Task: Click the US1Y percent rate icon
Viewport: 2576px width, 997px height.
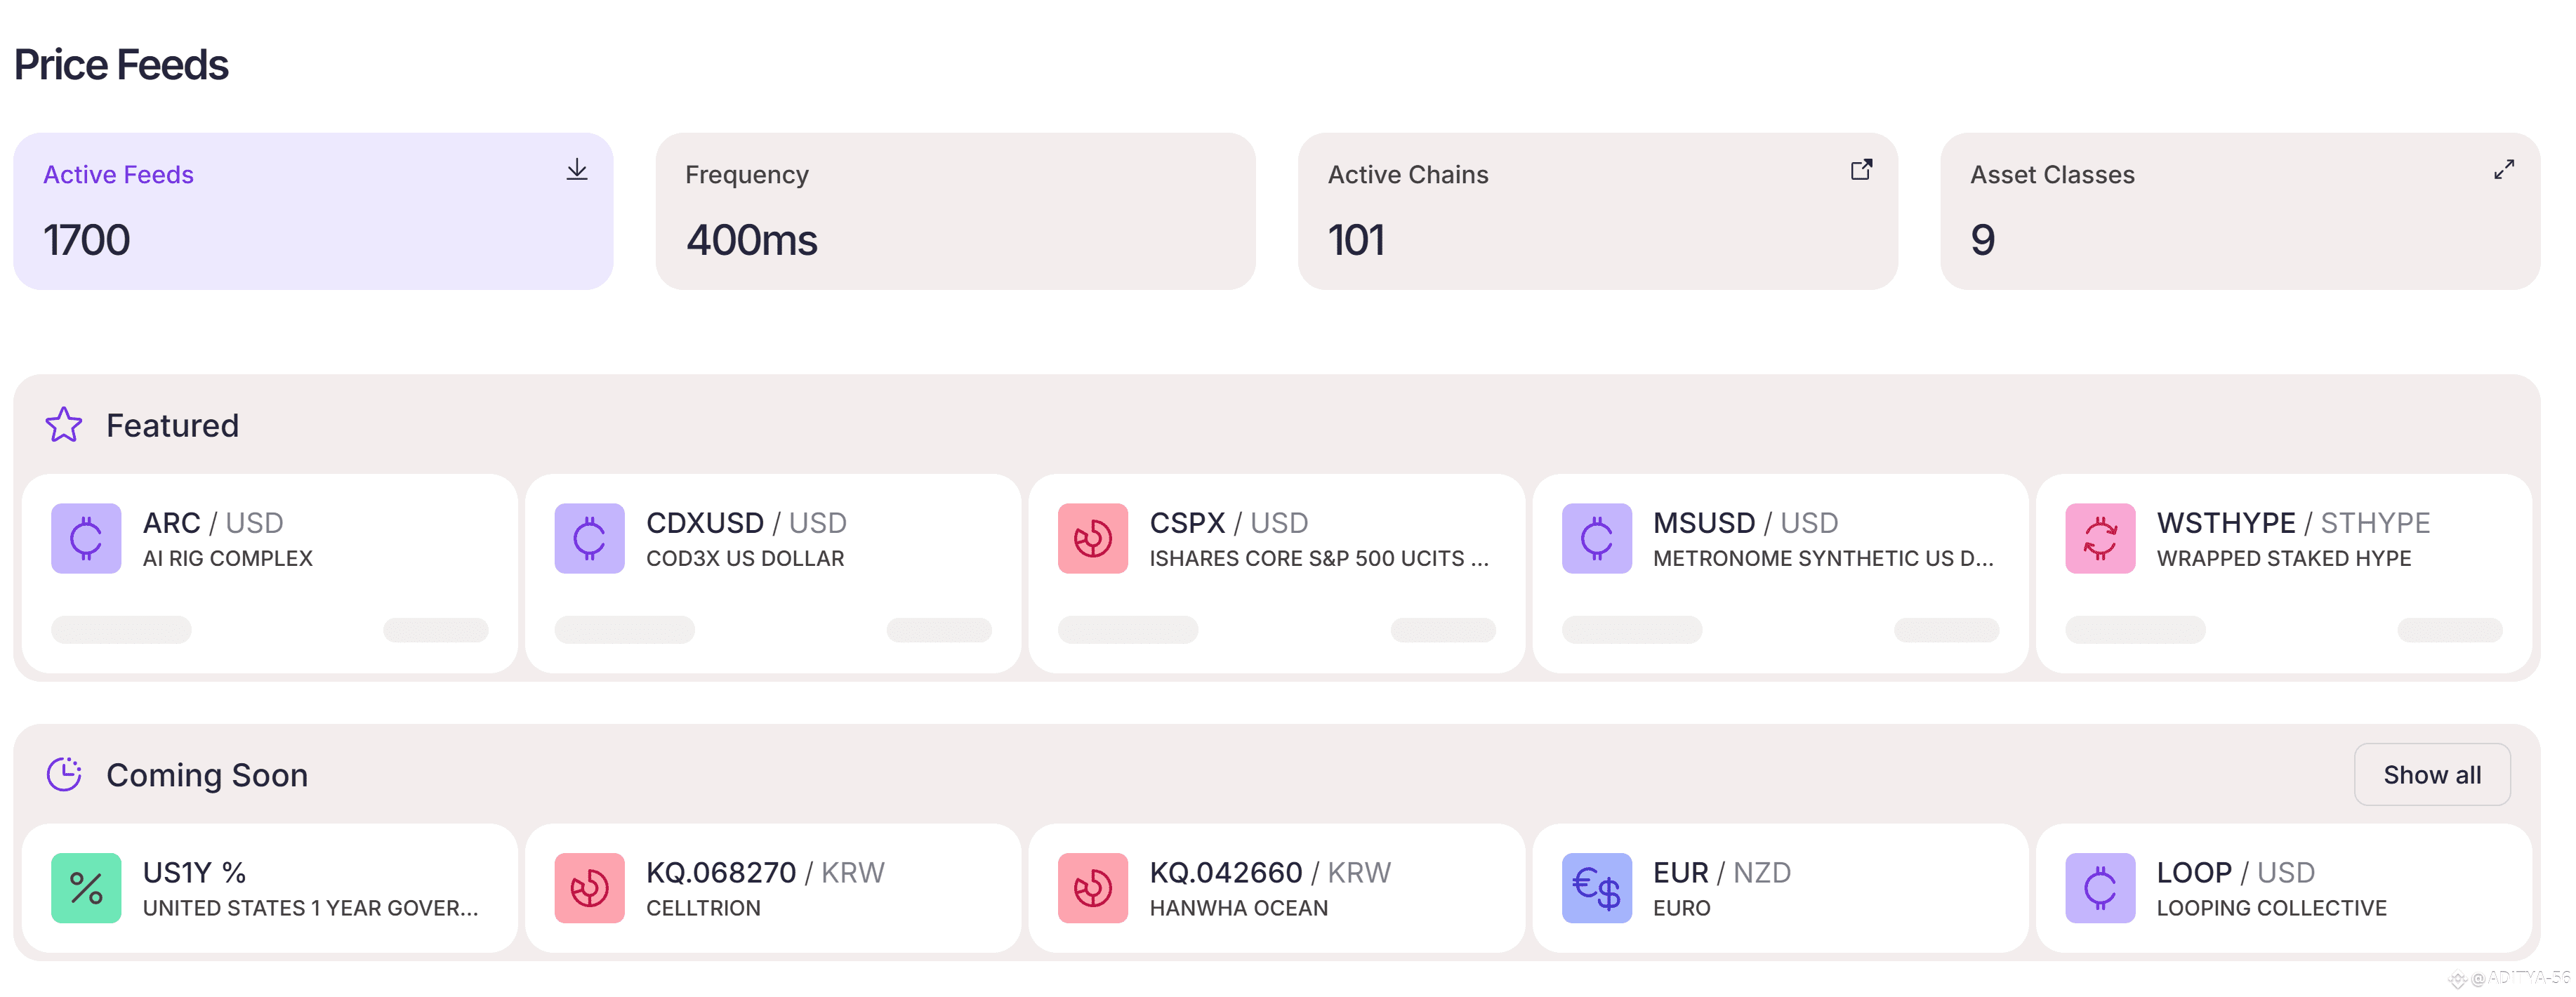Action: click(x=86, y=888)
